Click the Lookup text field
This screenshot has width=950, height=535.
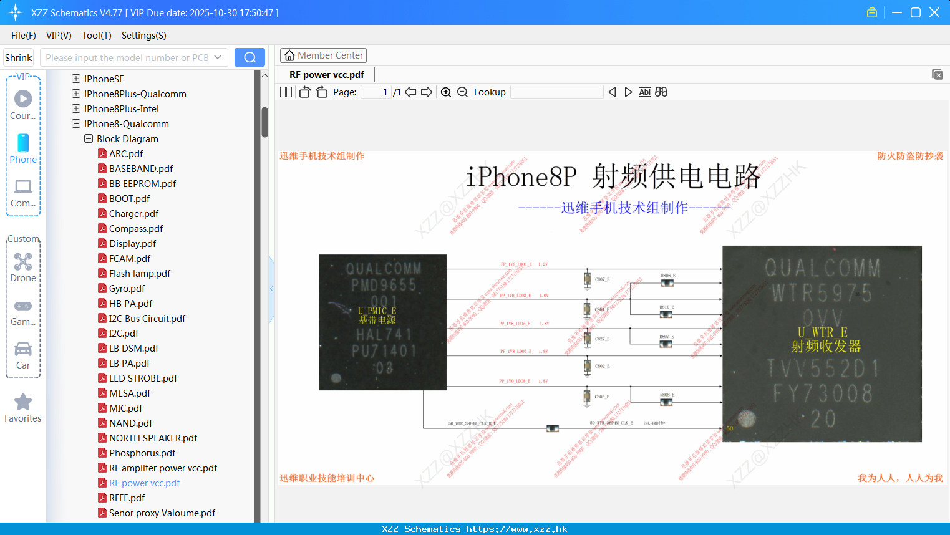tap(557, 92)
